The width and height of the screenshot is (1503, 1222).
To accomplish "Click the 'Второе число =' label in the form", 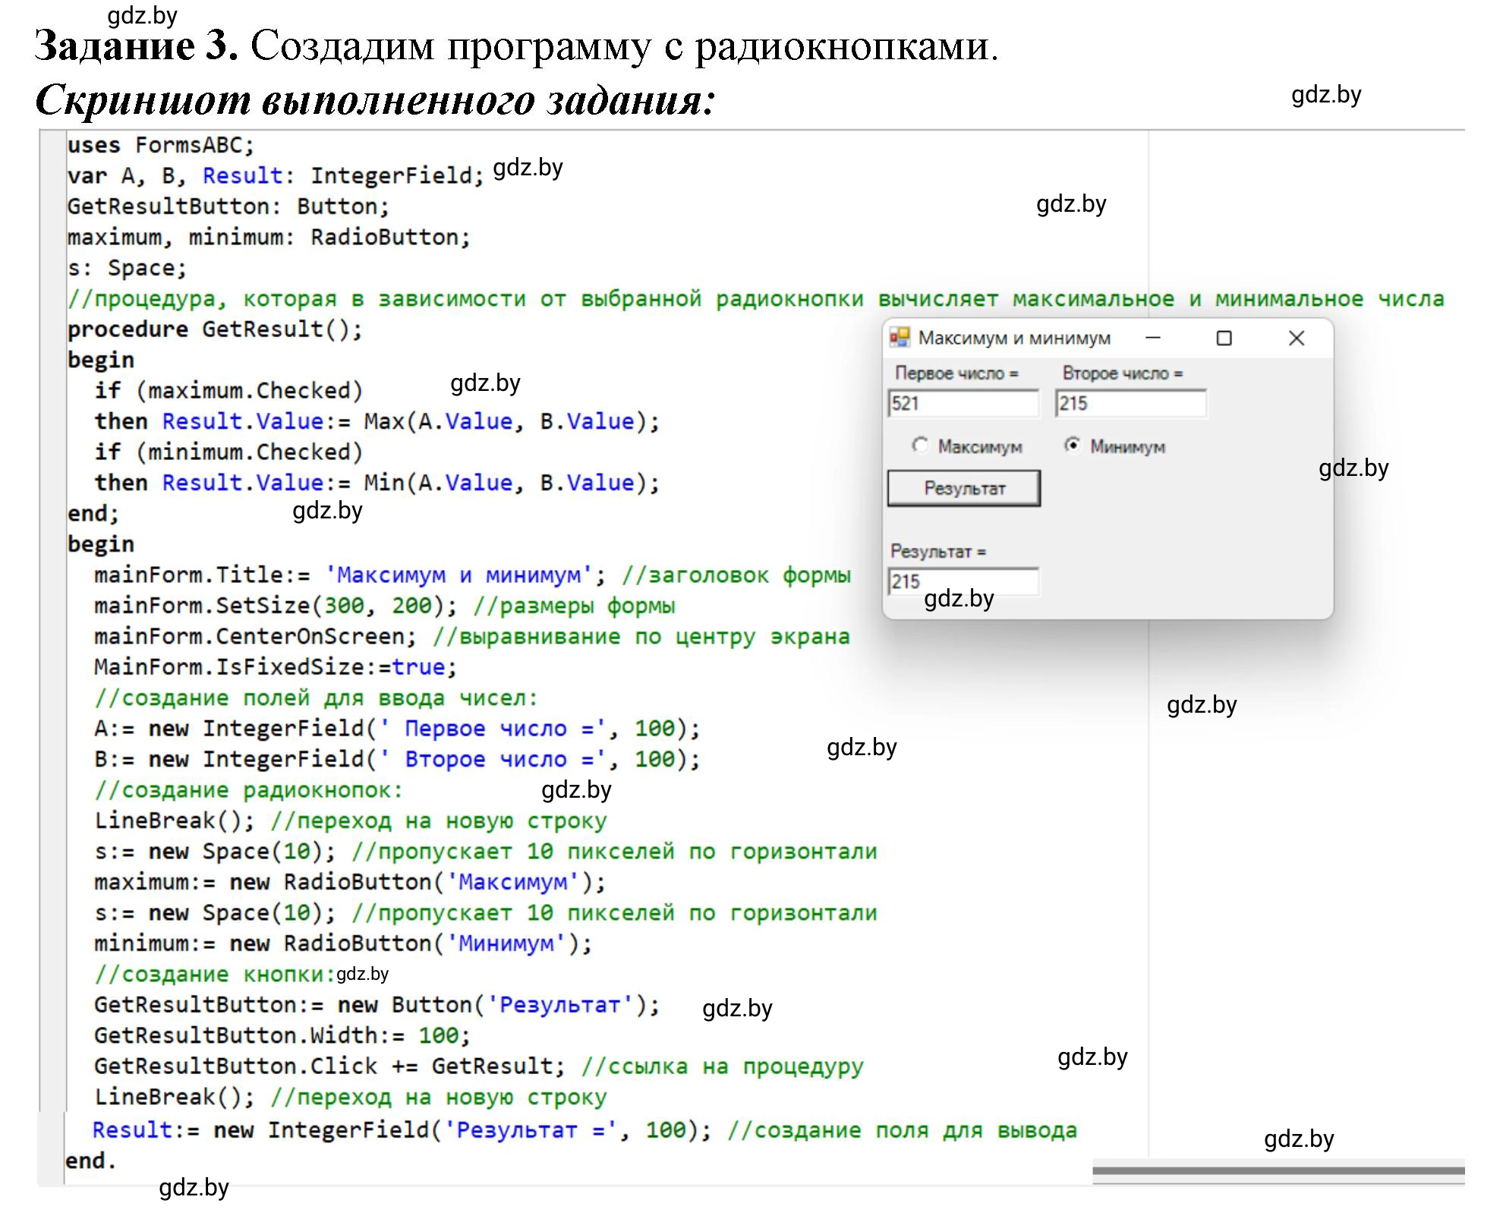I will (x=1122, y=373).
